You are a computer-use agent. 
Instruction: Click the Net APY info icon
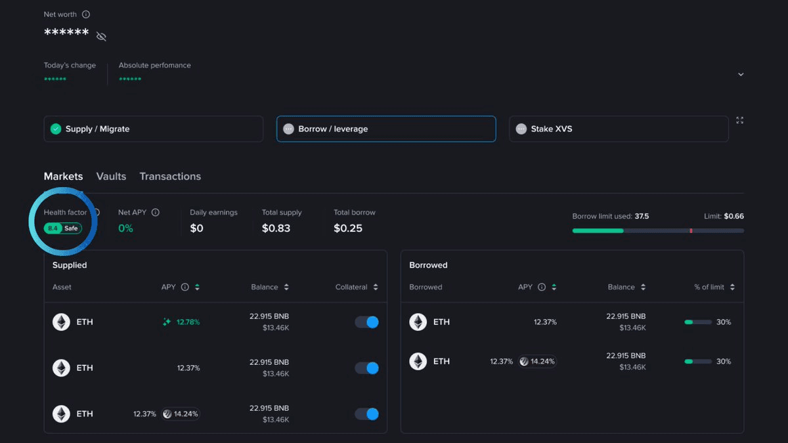tap(156, 213)
